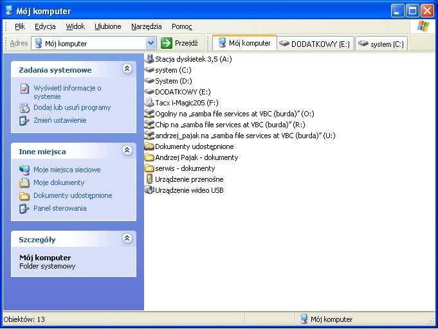The image size is (438, 329).
Task: Switch to the DODATKOWY (E:) tab
Action: coord(315,44)
